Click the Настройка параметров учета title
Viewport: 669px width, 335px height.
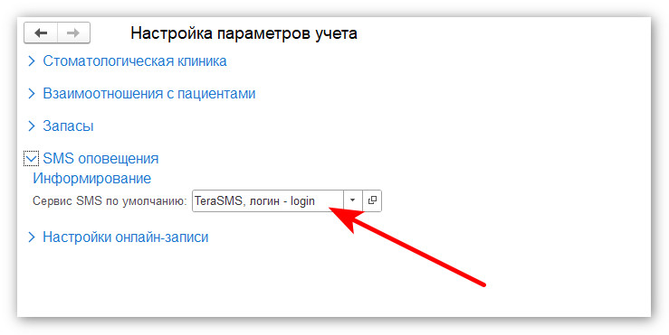(x=244, y=33)
